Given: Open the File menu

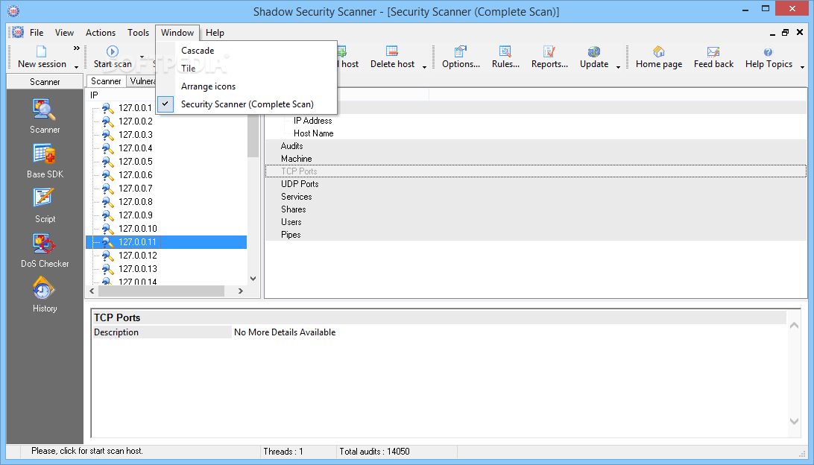Looking at the screenshot, I should point(37,33).
